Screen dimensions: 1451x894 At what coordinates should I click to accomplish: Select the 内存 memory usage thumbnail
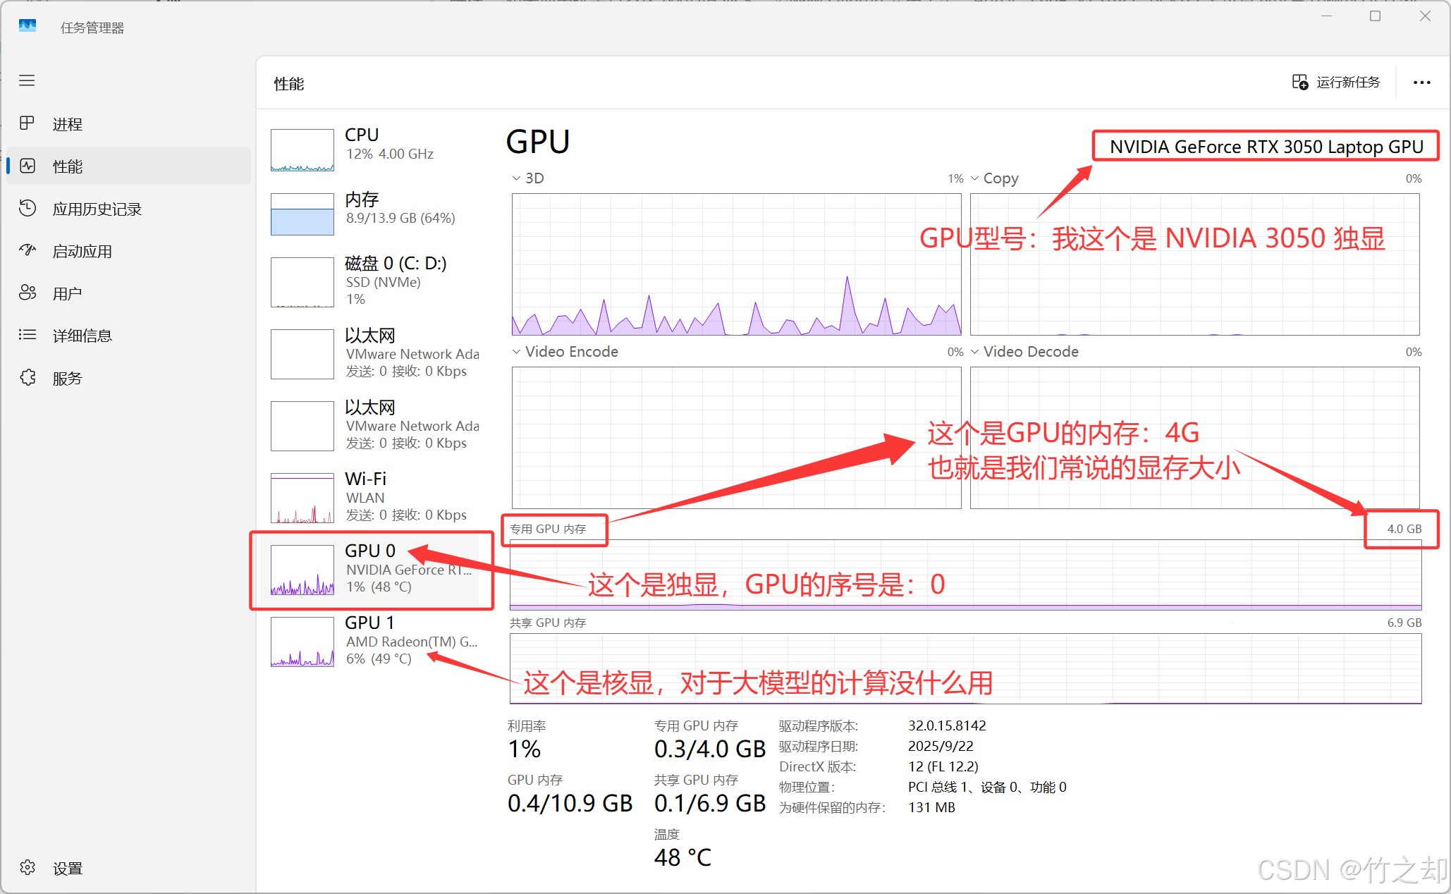click(302, 214)
